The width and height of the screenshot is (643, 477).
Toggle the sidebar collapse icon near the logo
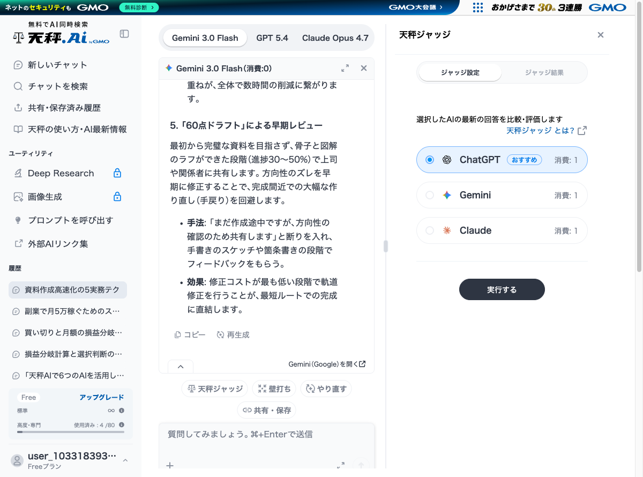(x=124, y=33)
